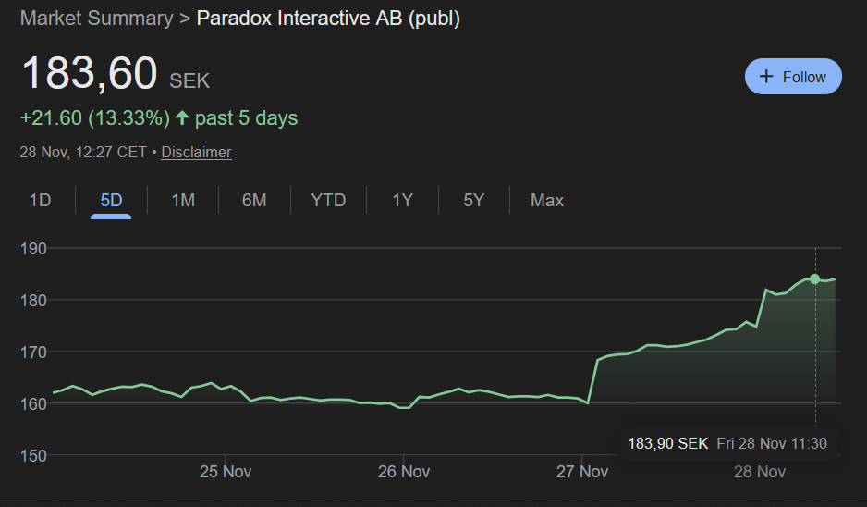Click the 183,60 stock price

coord(90,72)
